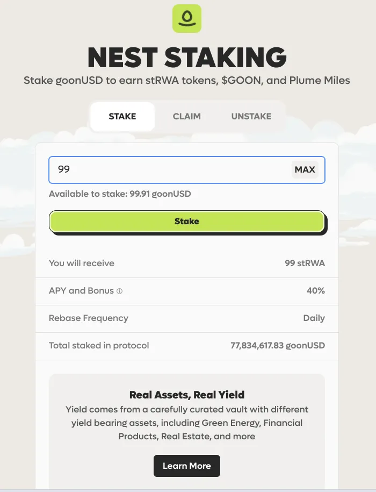Click the MAX amount button

305,169
